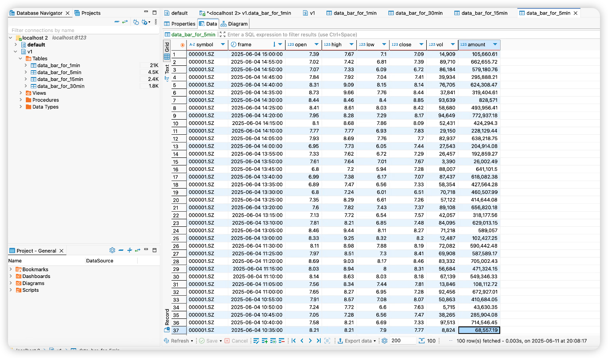The height and width of the screenshot is (358, 608).
Task: Click the Filter connections by name field
Action: point(84,30)
